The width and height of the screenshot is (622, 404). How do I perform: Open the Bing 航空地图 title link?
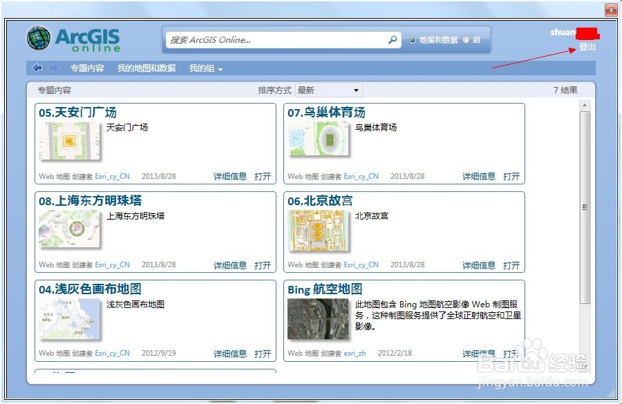pyautogui.click(x=325, y=289)
